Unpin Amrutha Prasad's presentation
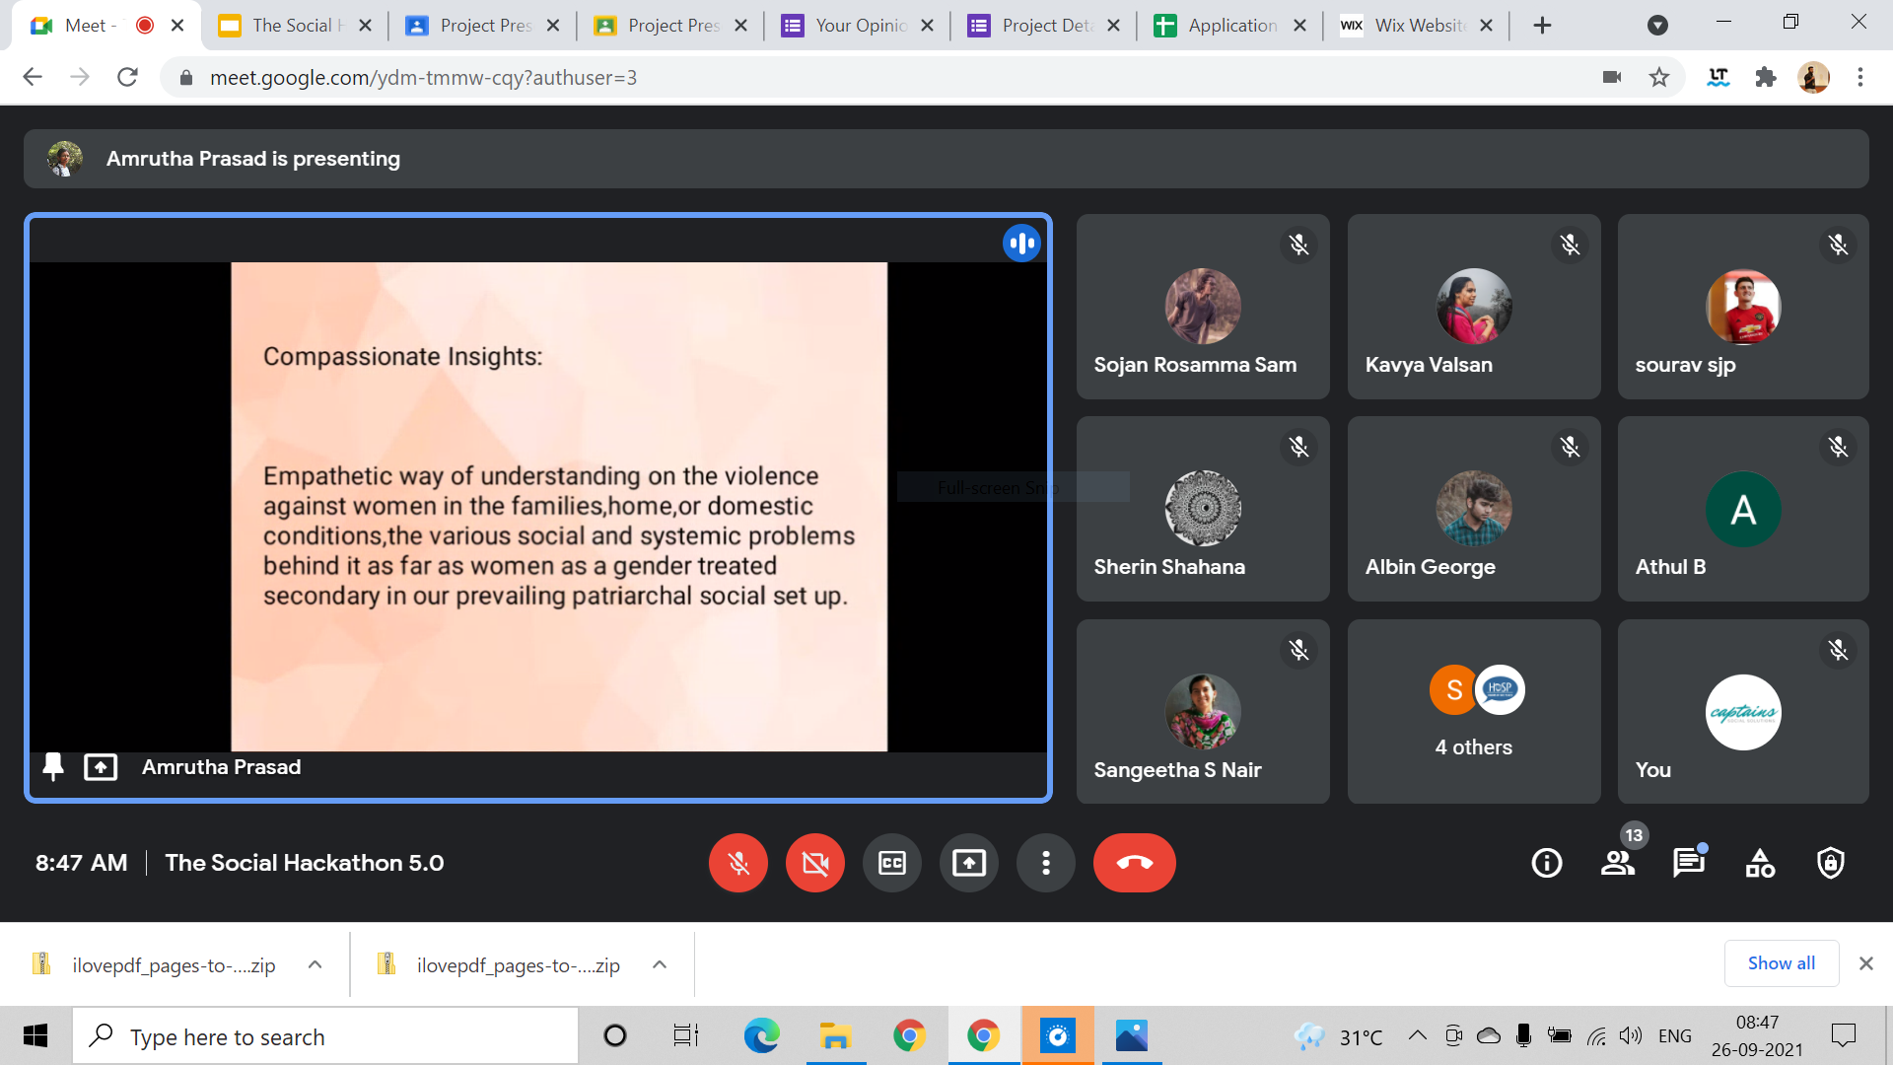Viewport: 1893px width, 1065px height. 53,766
